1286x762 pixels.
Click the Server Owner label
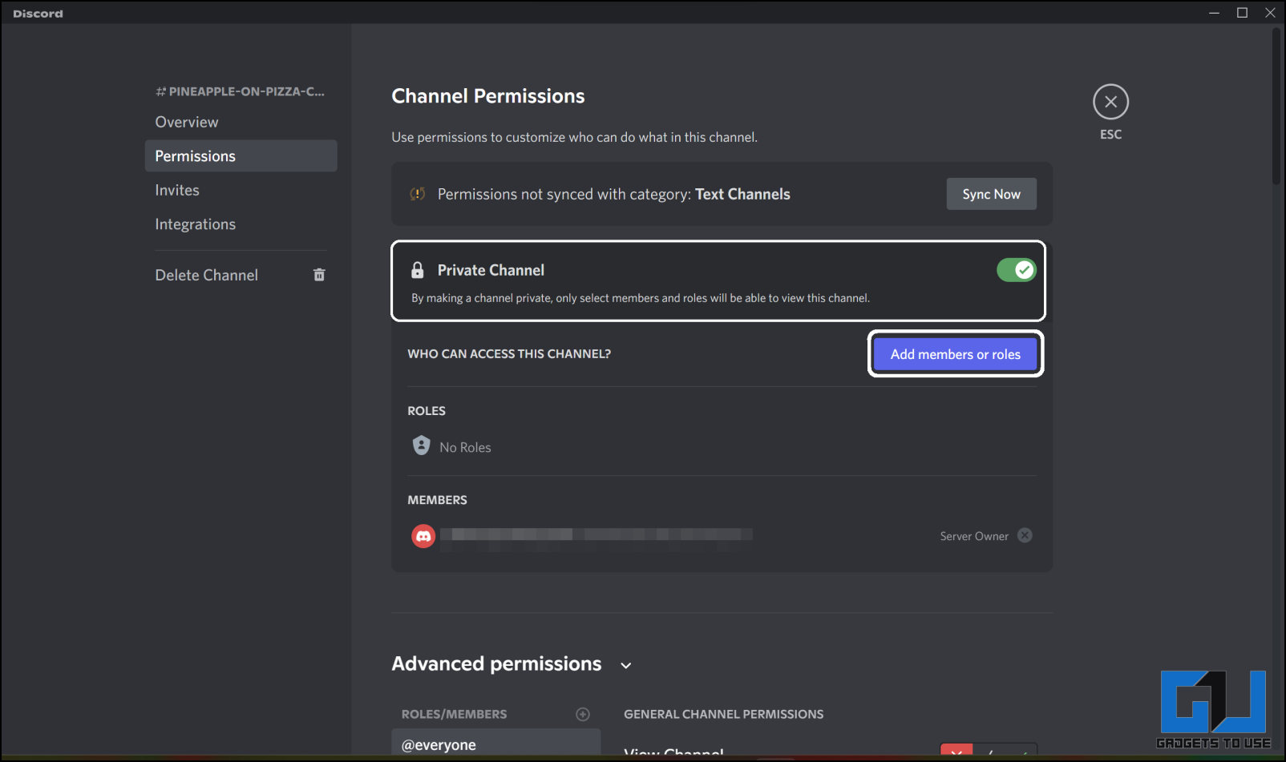pyautogui.click(x=974, y=536)
